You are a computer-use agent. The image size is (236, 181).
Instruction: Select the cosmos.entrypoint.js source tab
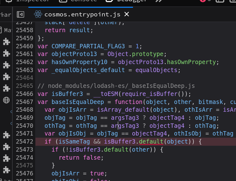click(81, 15)
